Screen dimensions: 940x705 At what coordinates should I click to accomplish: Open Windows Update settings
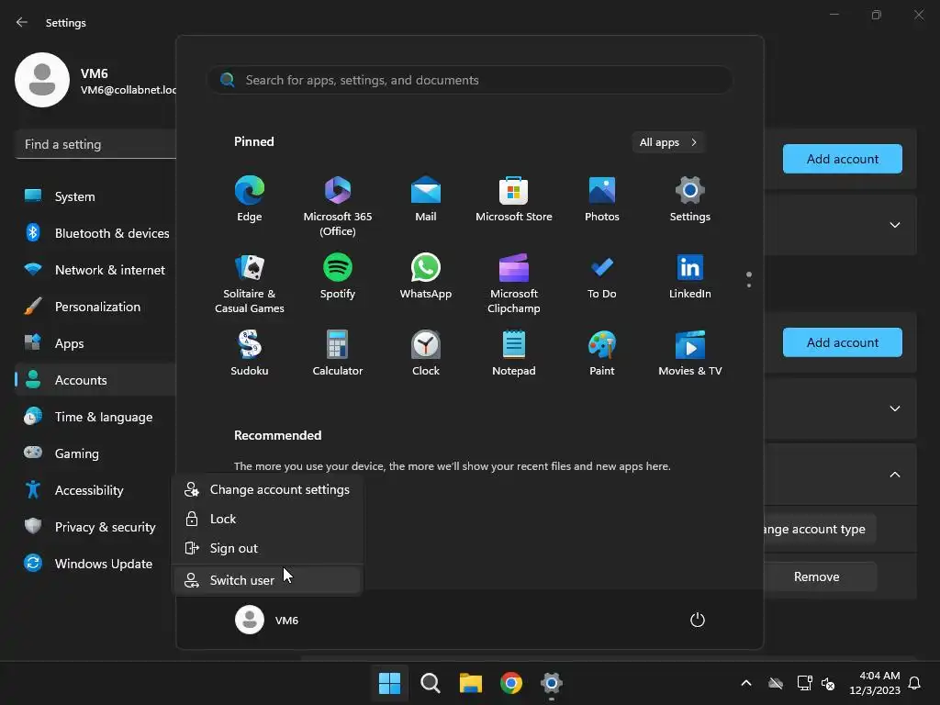click(95, 564)
